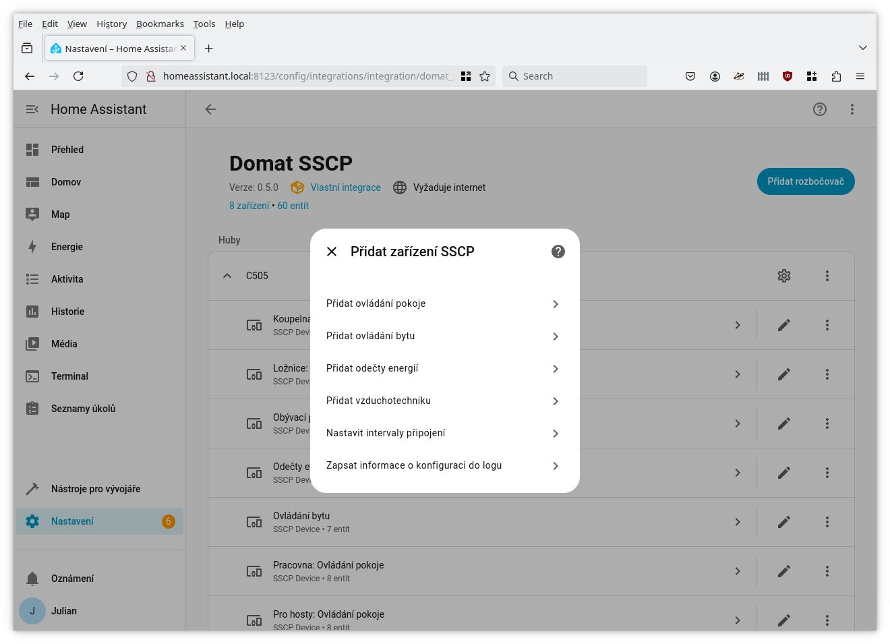Screen dimensions: 890x644
Task: Open Domov in sidebar
Action: (100, 182)
